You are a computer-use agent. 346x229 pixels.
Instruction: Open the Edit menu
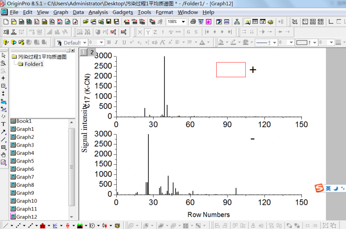point(28,13)
